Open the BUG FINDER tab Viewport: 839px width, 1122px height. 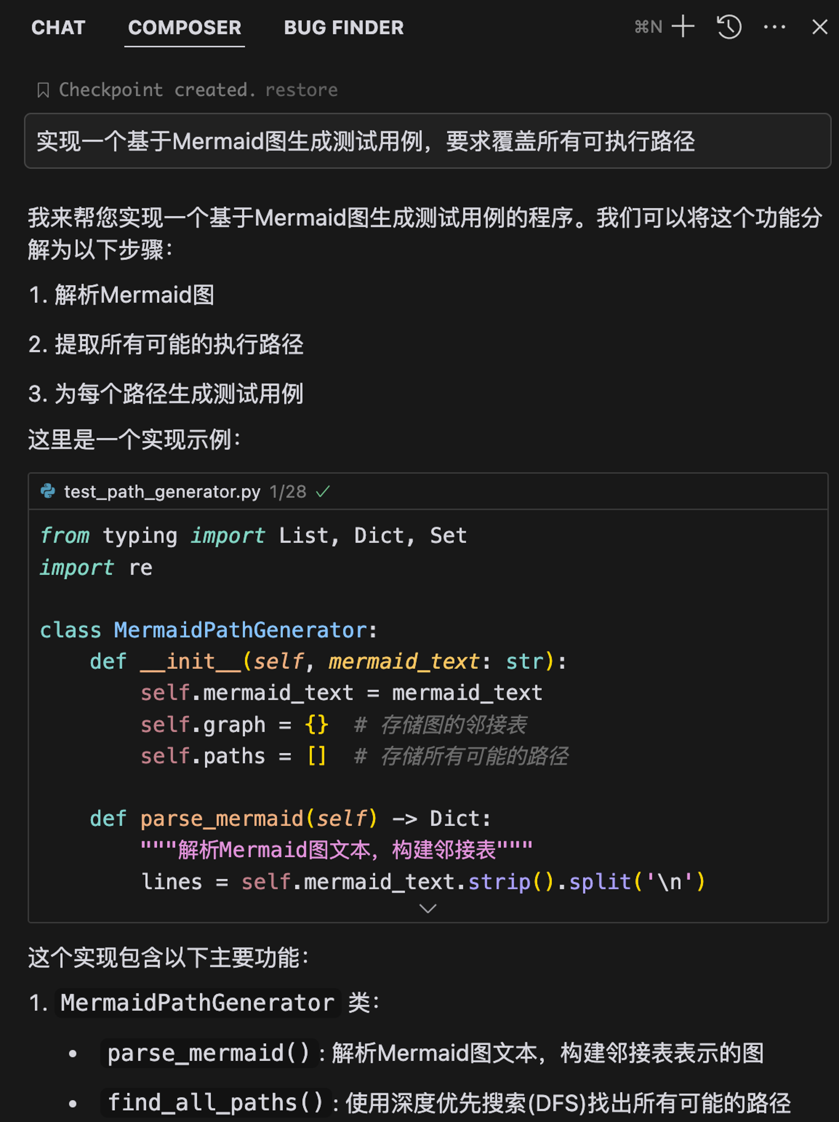[343, 27]
